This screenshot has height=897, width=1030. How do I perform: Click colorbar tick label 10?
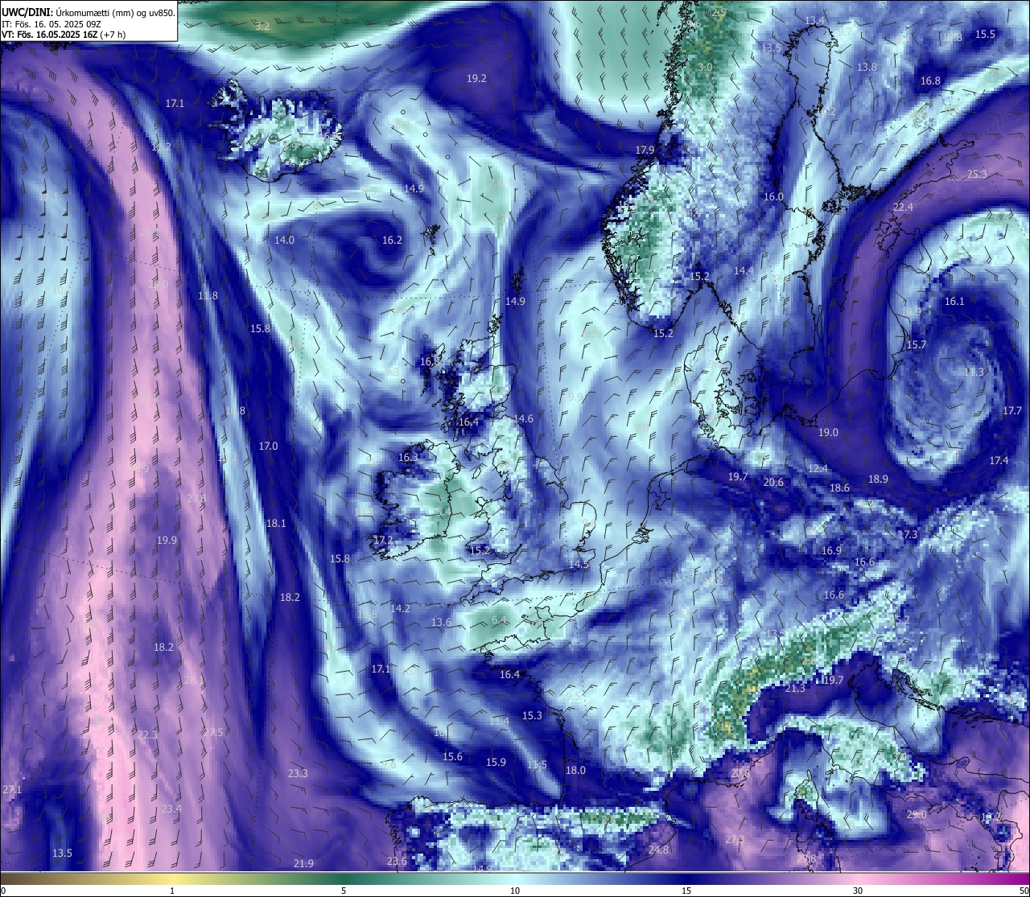(515, 891)
